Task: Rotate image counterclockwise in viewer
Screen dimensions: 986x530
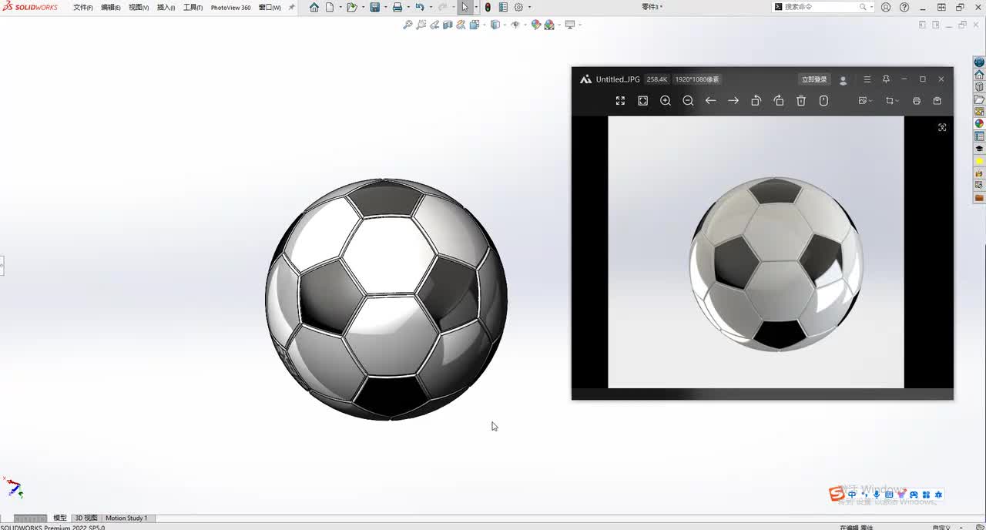Action: tap(756, 101)
